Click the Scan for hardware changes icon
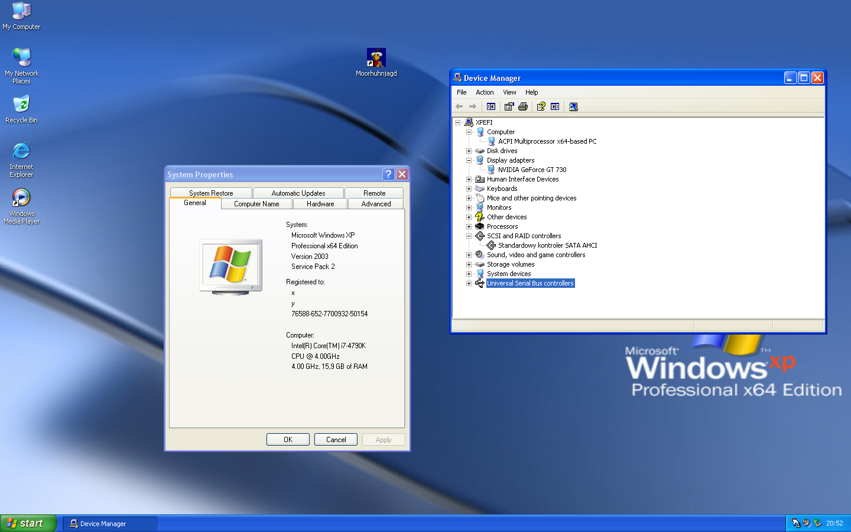851x532 pixels. [573, 106]
